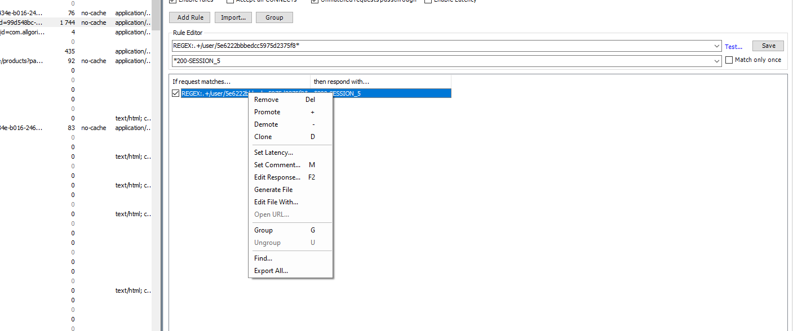Click the Add Rule button

(x=190, y=17)
